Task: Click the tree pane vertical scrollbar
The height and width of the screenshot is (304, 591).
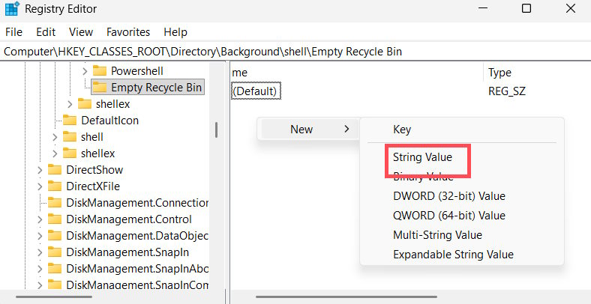Action: (217, 130)
